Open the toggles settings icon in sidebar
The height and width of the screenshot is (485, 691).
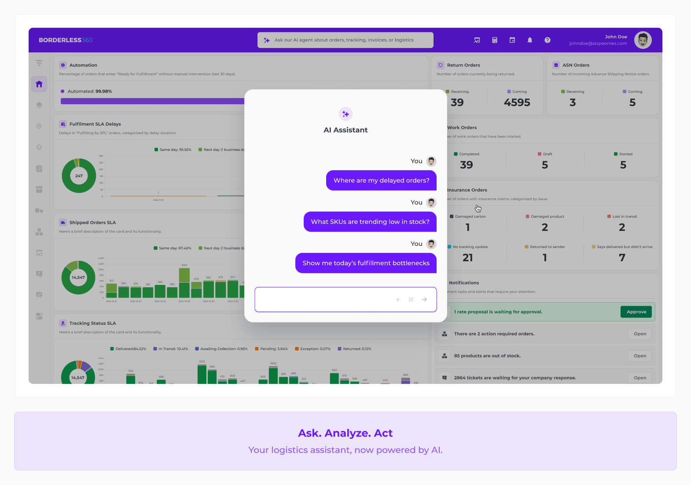point(39,316)
